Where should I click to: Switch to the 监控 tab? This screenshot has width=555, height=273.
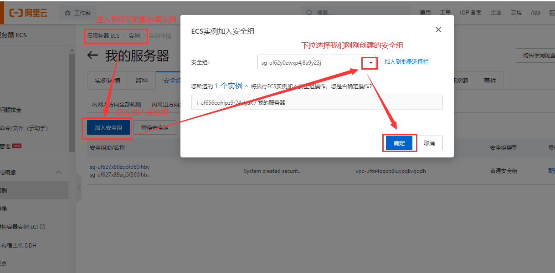[x=142, y=80]
